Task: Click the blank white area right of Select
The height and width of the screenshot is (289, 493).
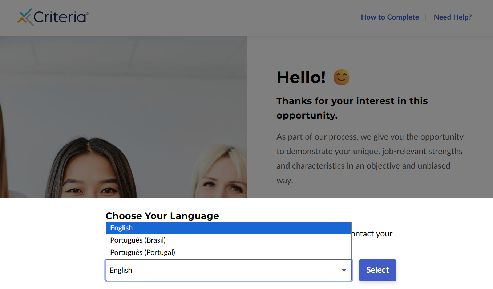Action: point(443,270)
